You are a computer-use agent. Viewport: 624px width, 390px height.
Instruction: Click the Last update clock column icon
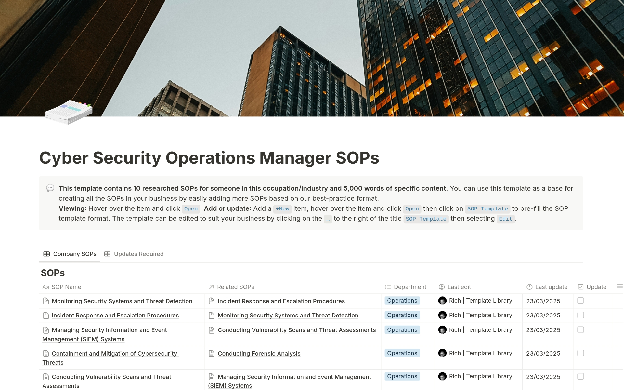click(529, 287)
